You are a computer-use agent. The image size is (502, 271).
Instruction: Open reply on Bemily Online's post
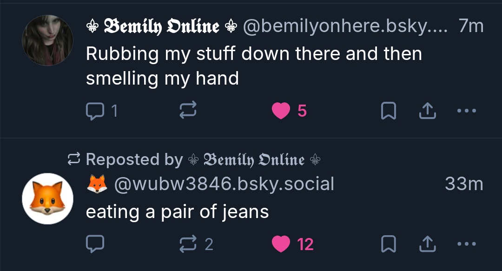tap(95, 111)
